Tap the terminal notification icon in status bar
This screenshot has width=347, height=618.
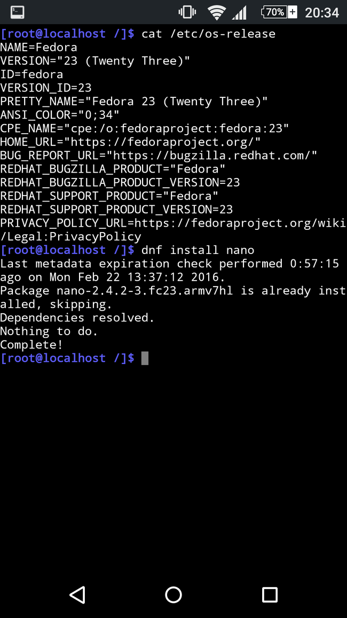(17, 12)
